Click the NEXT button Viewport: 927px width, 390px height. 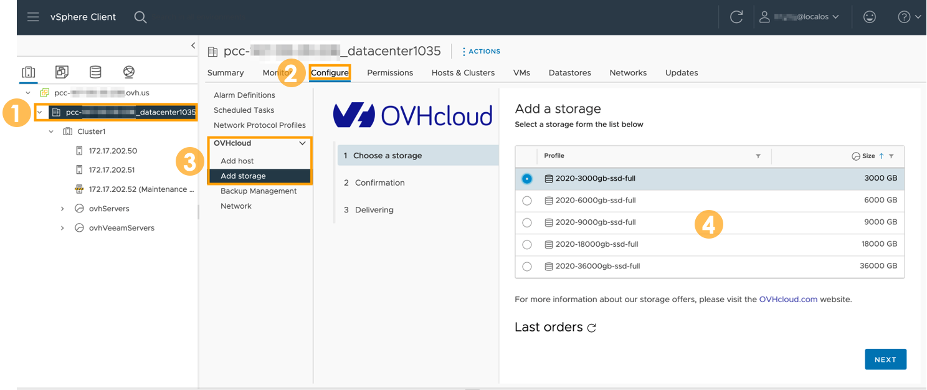(885, 359)
